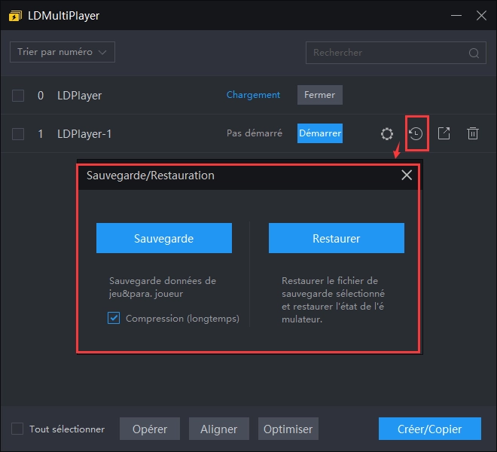
Task: Focus the Rechercher search field
Action: pos(396,53)
